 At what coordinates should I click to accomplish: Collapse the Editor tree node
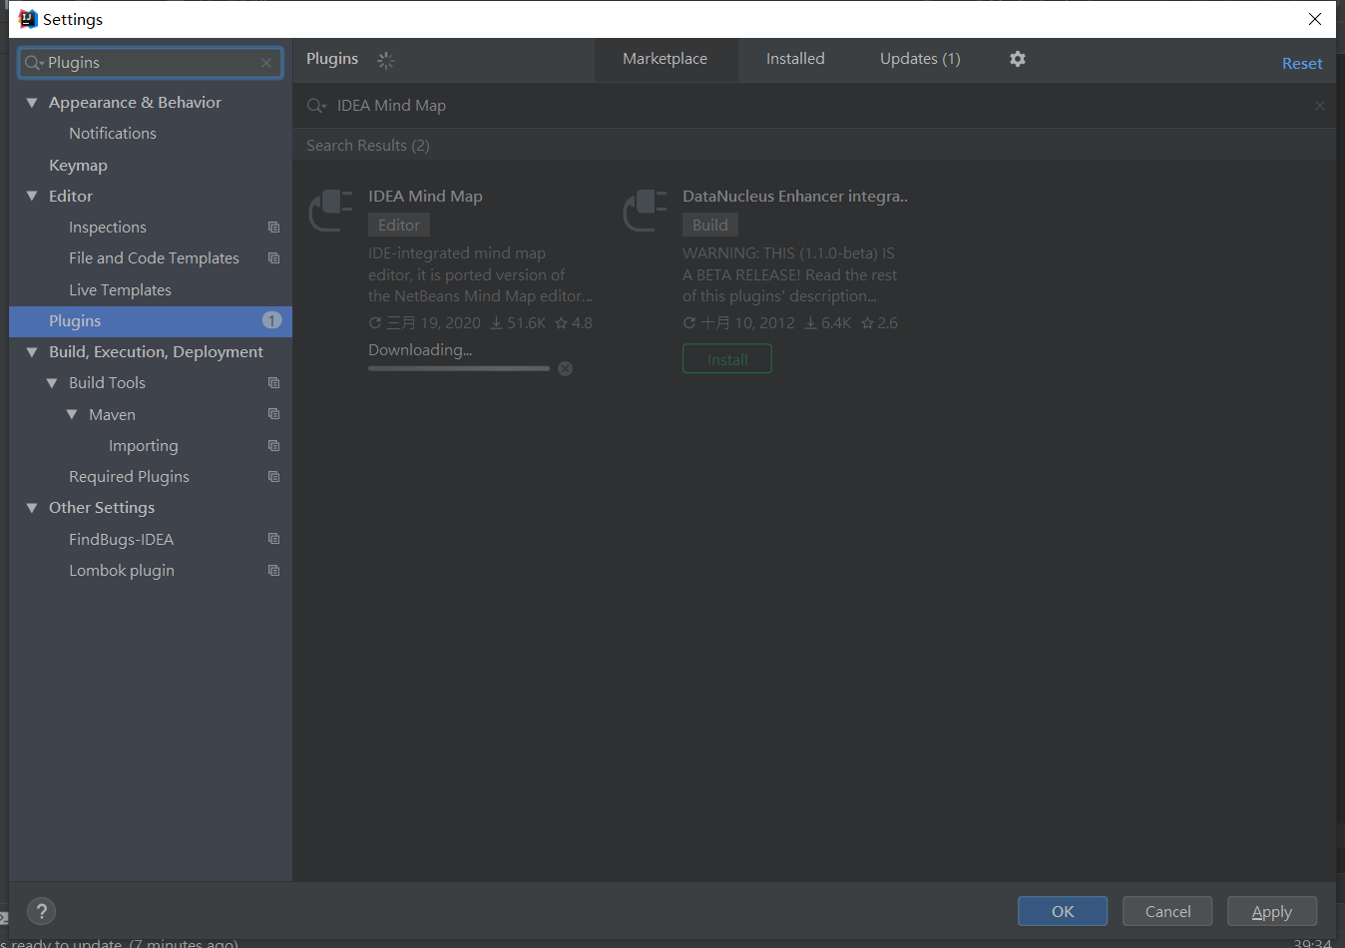pyautogui.click(x=32, y=197)
